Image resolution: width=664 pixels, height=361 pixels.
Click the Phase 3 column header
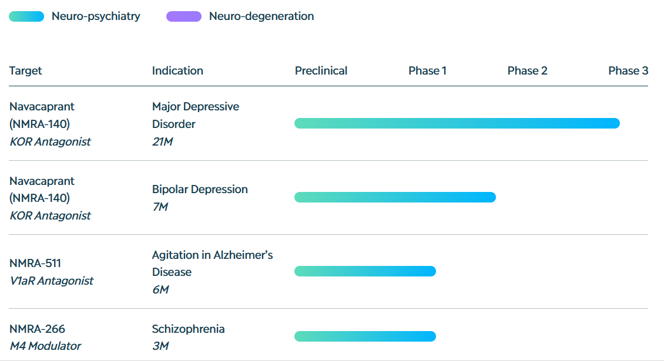(628, 71)
